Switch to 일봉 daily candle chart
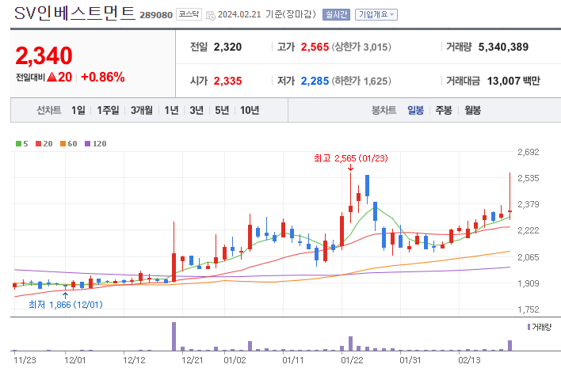 [x=415, y=110]
